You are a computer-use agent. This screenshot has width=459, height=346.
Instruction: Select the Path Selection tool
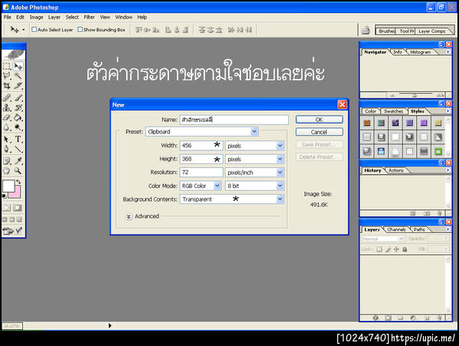click(x=7, y=139)
